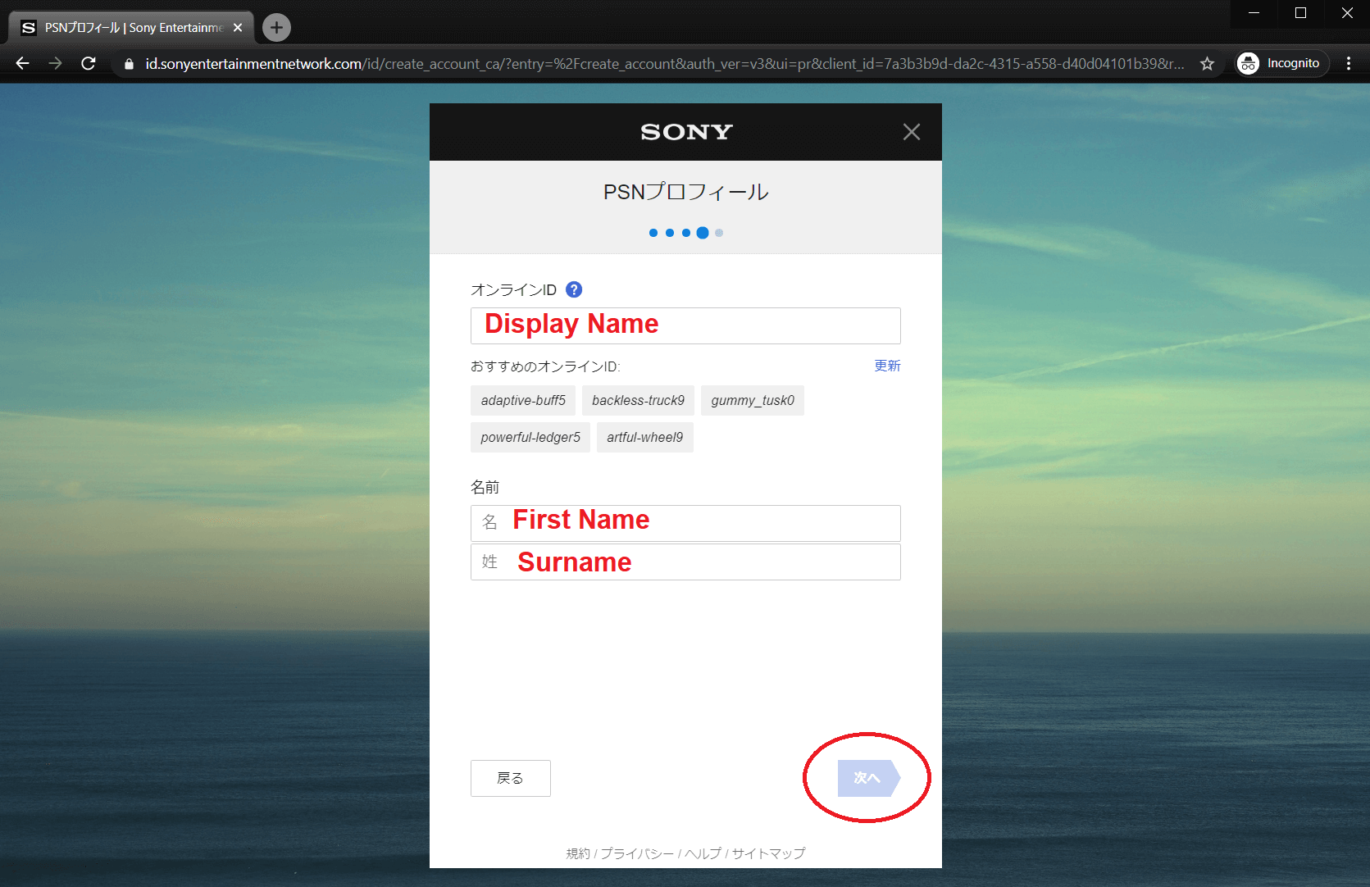This screenshot has height=887, width=1370.
Task: Click the 名 first name field
Action: (x=685, y=523)
